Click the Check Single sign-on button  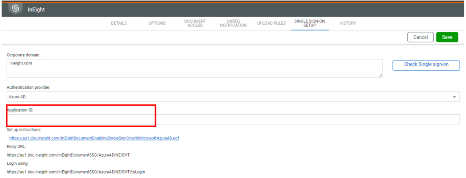tap(426, 65)
